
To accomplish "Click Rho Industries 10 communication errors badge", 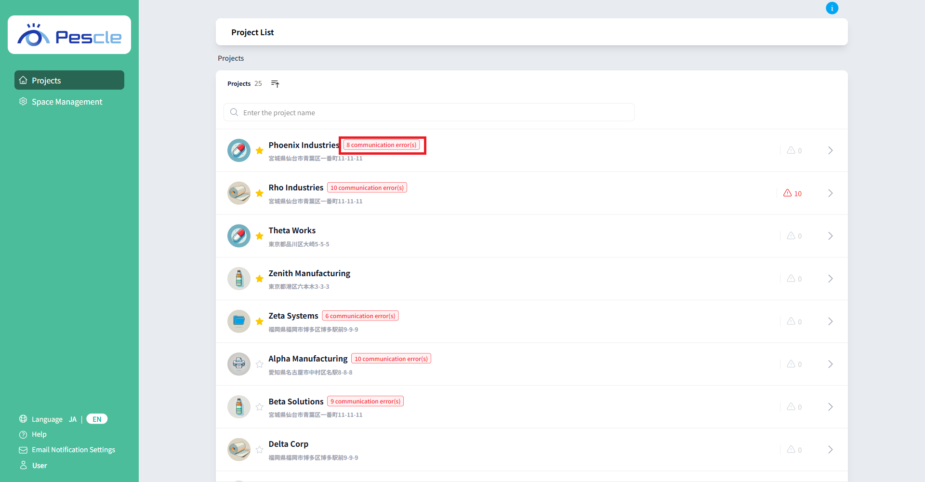I will tap(367, 187).
